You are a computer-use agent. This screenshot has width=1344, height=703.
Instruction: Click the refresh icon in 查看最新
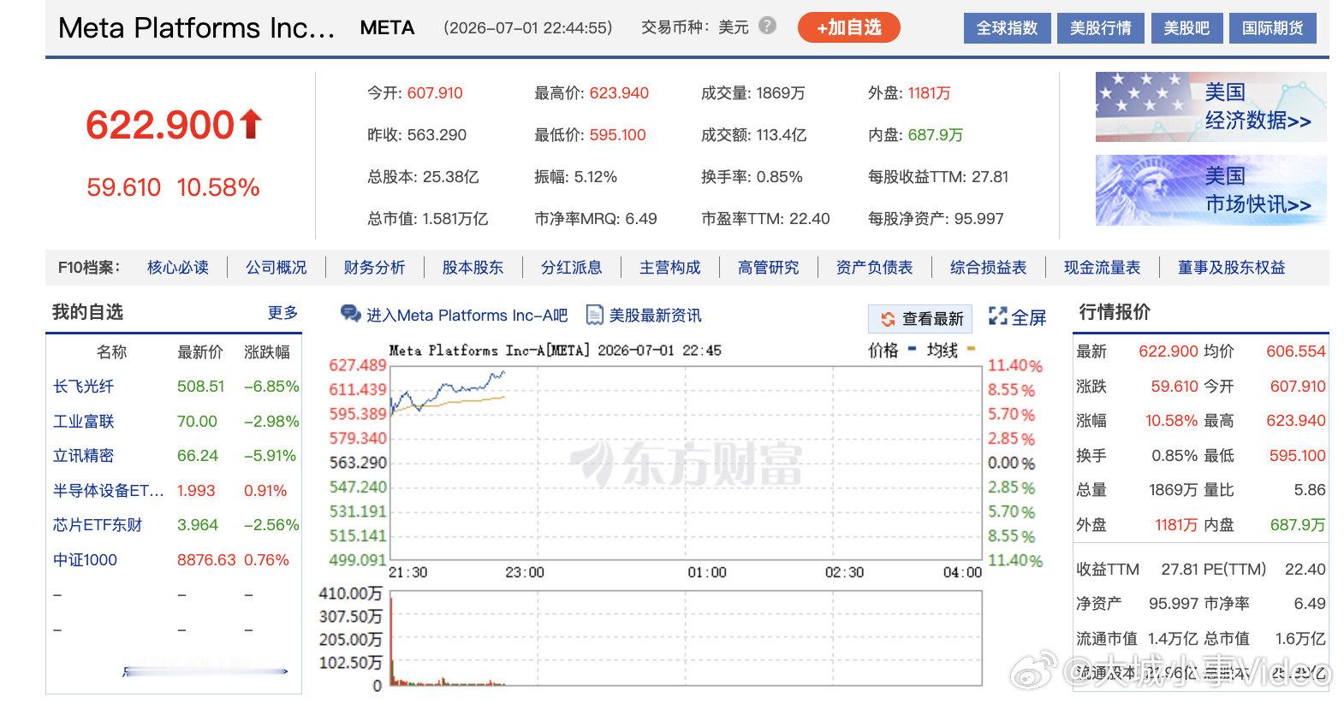(x=887, y=319)
